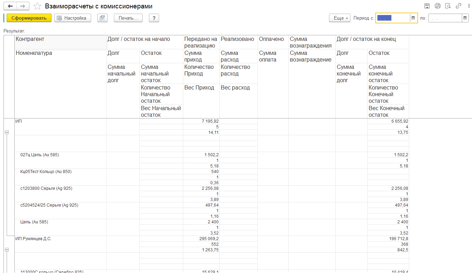472x273 pixels.
Task: Click the Вес Конечный остаток header cell
Action: point(388,112)
